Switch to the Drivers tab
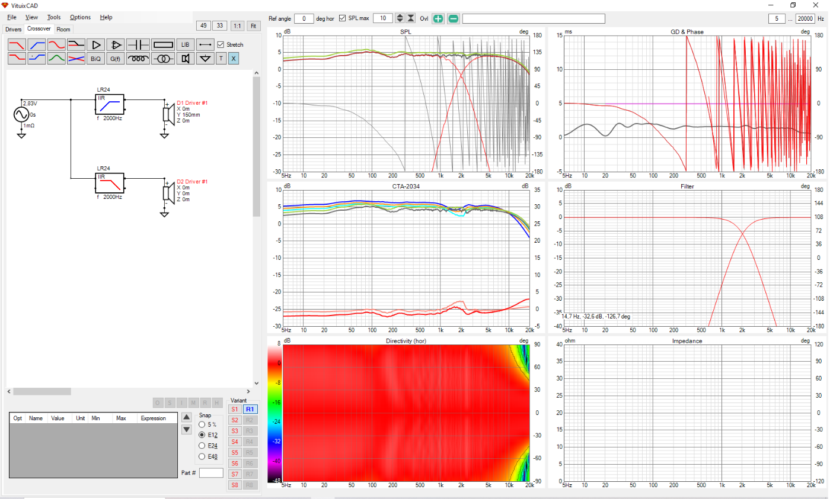This screenshot has width=830, height=499. [13, 29]
